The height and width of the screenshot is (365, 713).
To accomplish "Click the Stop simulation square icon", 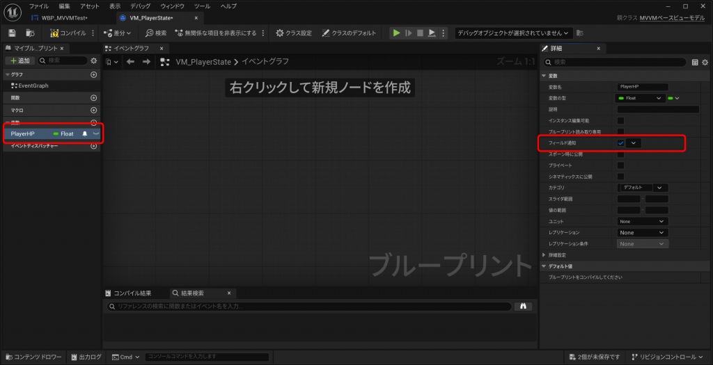I will click(x=420, y=33).
